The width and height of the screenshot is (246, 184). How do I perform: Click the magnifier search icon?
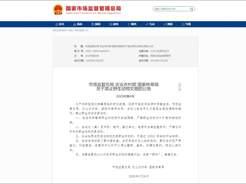coord(191,9)
